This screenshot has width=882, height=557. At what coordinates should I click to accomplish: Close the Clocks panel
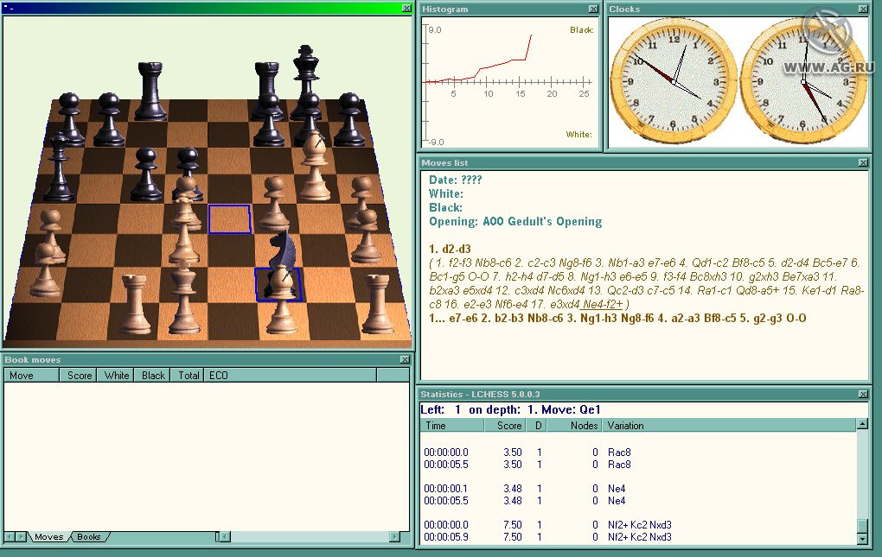863,9
